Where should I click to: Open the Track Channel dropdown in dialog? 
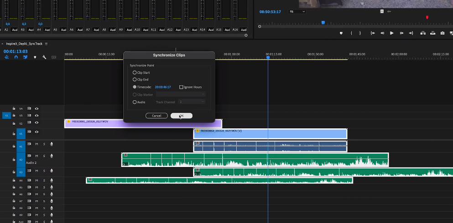192,102
